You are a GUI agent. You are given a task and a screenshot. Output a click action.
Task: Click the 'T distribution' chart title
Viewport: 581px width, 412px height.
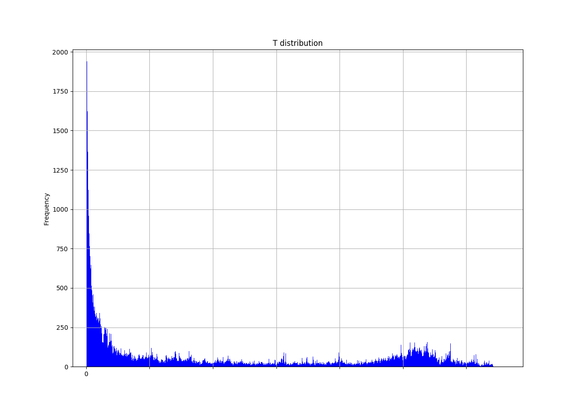298,43
